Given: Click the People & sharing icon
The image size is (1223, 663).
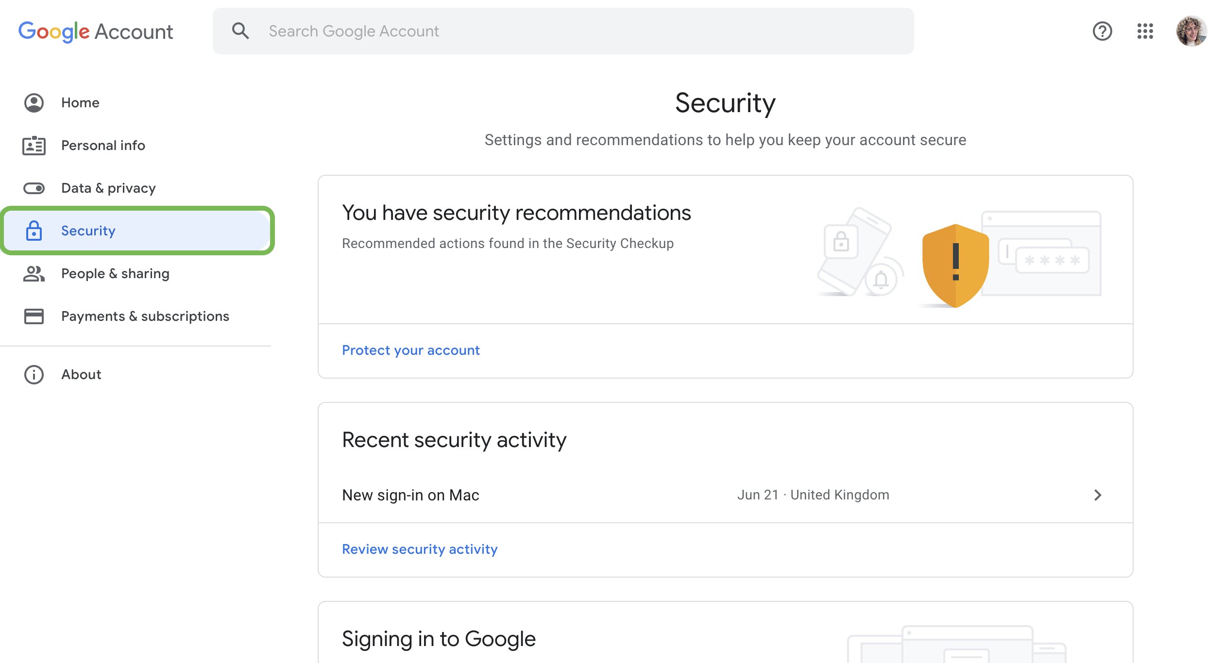Looking at the screenshot, I should pos(34,274).
